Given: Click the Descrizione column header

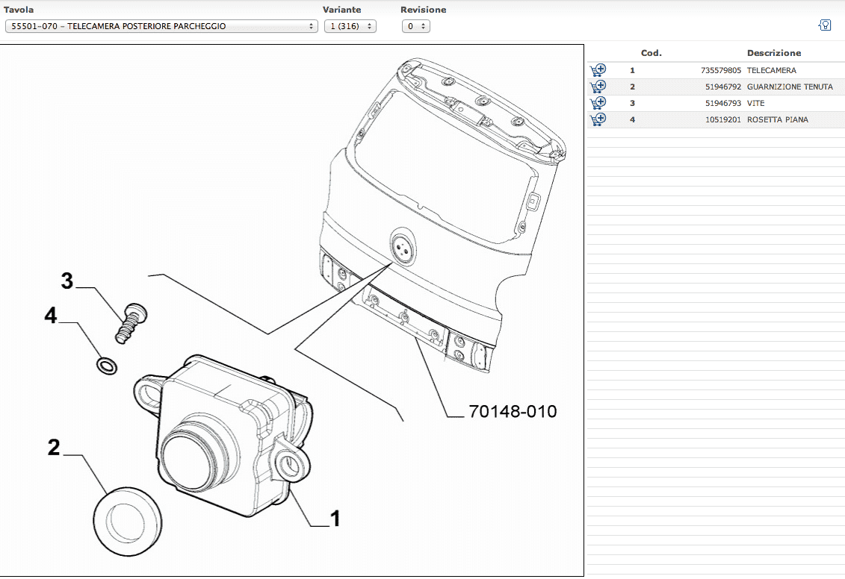Looking at the screenshot, I should [774, 53].
